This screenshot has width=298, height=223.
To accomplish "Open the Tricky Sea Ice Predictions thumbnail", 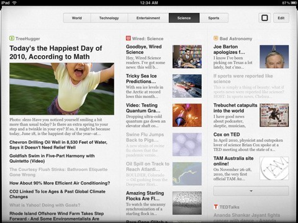I will click(187, 86).
